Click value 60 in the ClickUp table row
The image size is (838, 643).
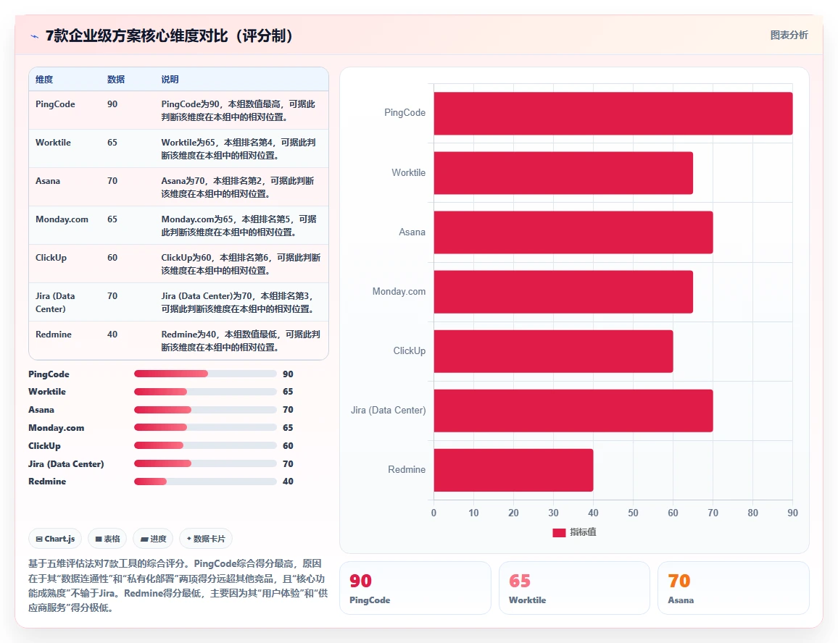click(x=112, y=258)
